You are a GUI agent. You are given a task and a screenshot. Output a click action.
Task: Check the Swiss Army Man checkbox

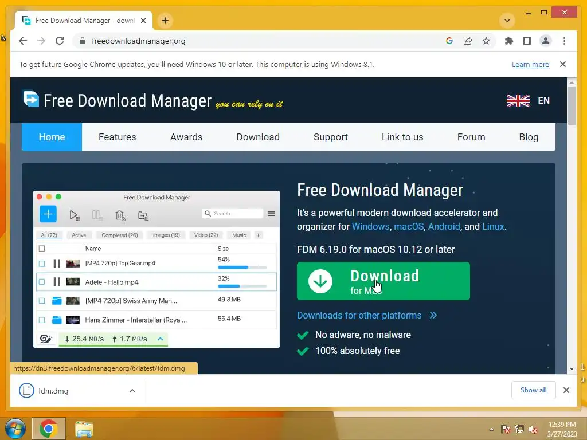(x=42, y=300)
